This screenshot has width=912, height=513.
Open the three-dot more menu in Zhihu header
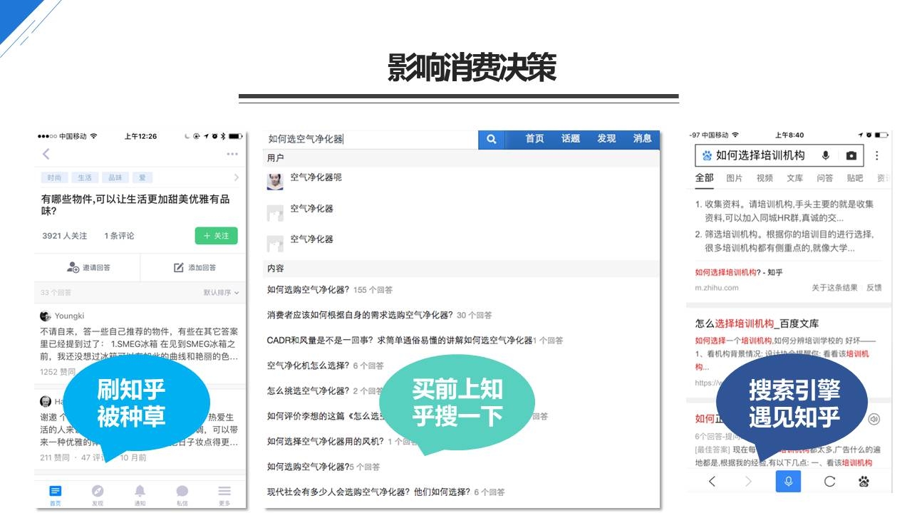pyautogui.click(x=232, y=154)
